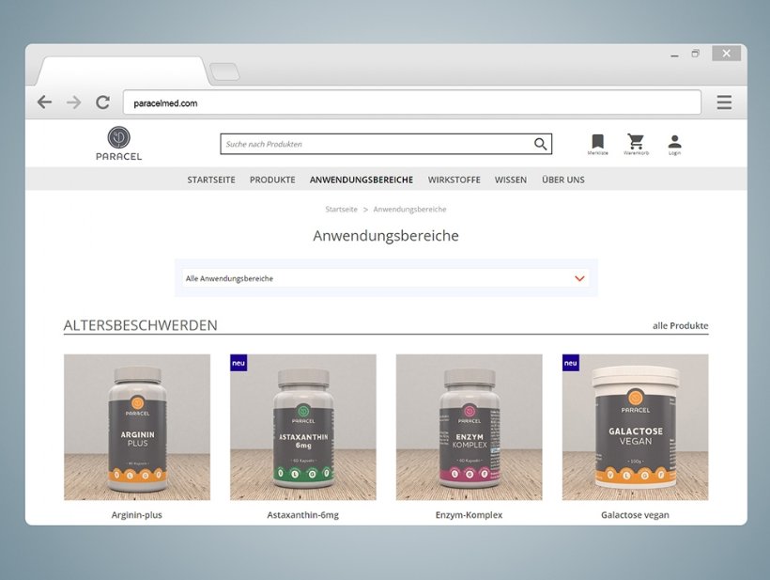Click the Arginin Plus product image
This screenshot has height=580, width=770.
(137, 427)
